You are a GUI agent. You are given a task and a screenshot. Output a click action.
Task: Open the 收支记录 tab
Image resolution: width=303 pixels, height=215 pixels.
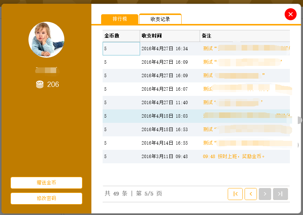pyautogui.click(x=160, y=19)
